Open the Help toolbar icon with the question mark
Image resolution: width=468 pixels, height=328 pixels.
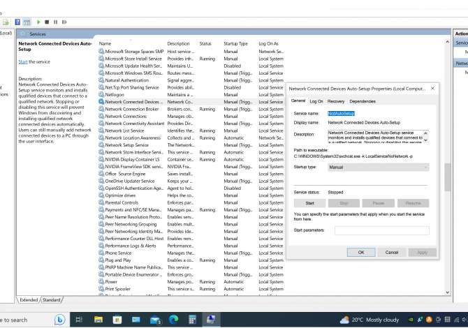[x=17, y=22]
